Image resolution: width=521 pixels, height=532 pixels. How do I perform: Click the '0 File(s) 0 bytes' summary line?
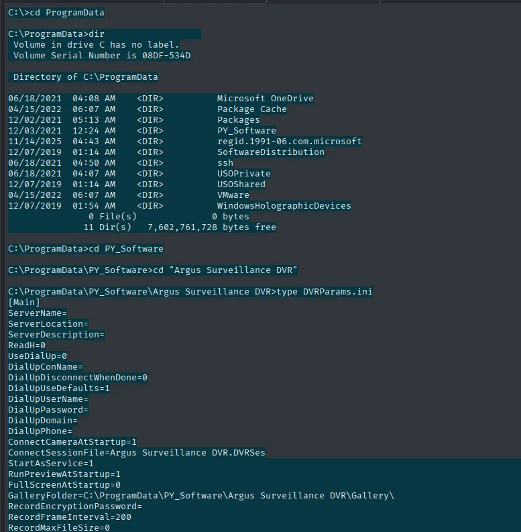(169, 217)
